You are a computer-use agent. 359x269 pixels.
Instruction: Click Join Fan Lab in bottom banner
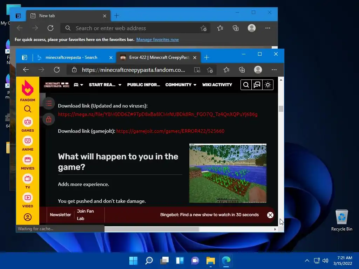[85, 215]
